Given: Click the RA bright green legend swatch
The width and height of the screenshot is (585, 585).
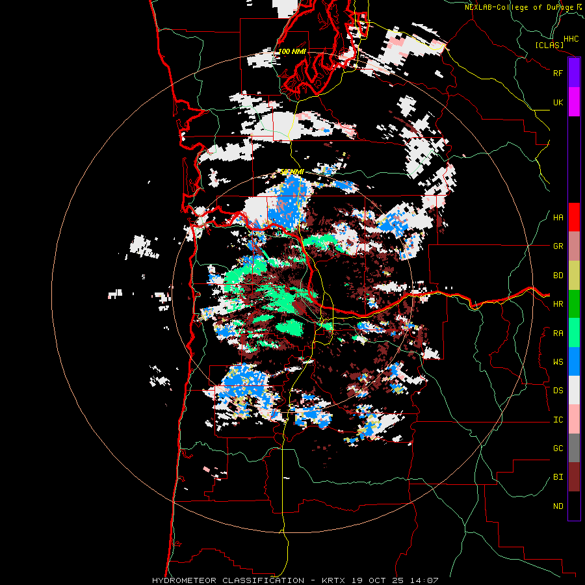Looking at the screenshot, I should (574, 333).
